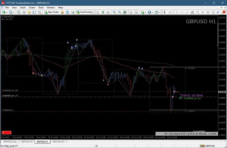Select the #33984025 sell 1.00 order line label

pos(10,91)
